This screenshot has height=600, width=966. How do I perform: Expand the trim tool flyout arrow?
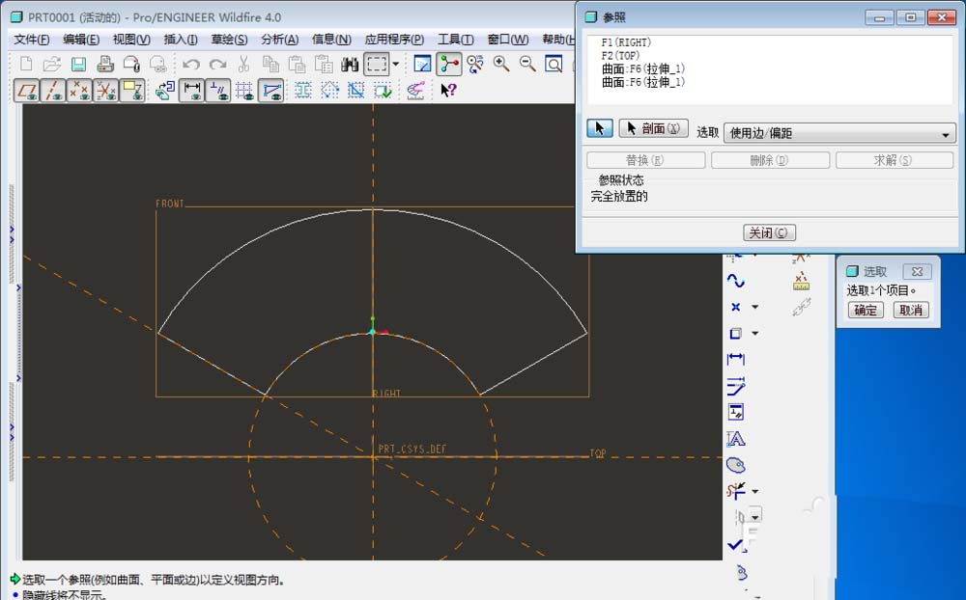click(x=755, y=491)
